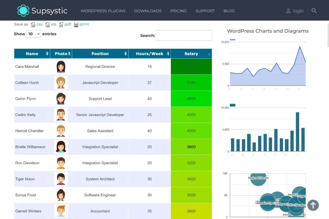This screenshot has height=219, width=329.
Task: Open the Blog link
Action: tap(229, 11)
